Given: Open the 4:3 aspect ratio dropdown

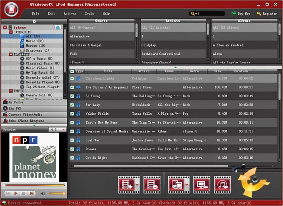Looking at the screenshot, I should click(57, 129).
